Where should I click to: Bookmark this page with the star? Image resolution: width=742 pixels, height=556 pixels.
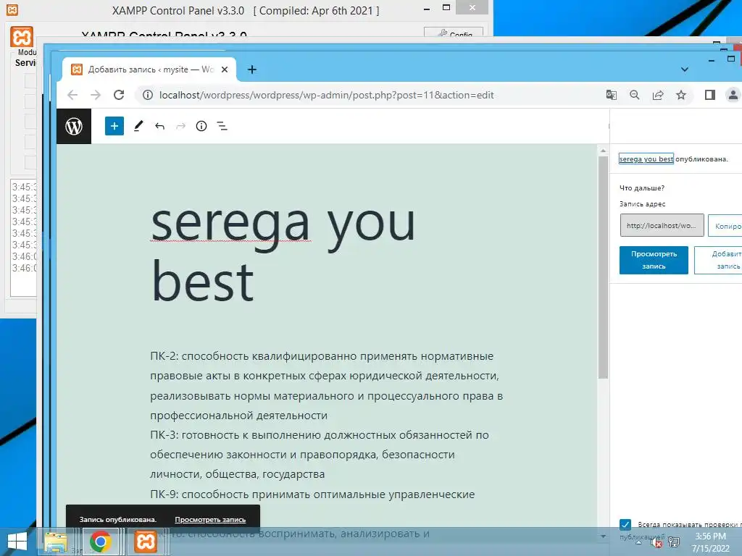[681, 95]
